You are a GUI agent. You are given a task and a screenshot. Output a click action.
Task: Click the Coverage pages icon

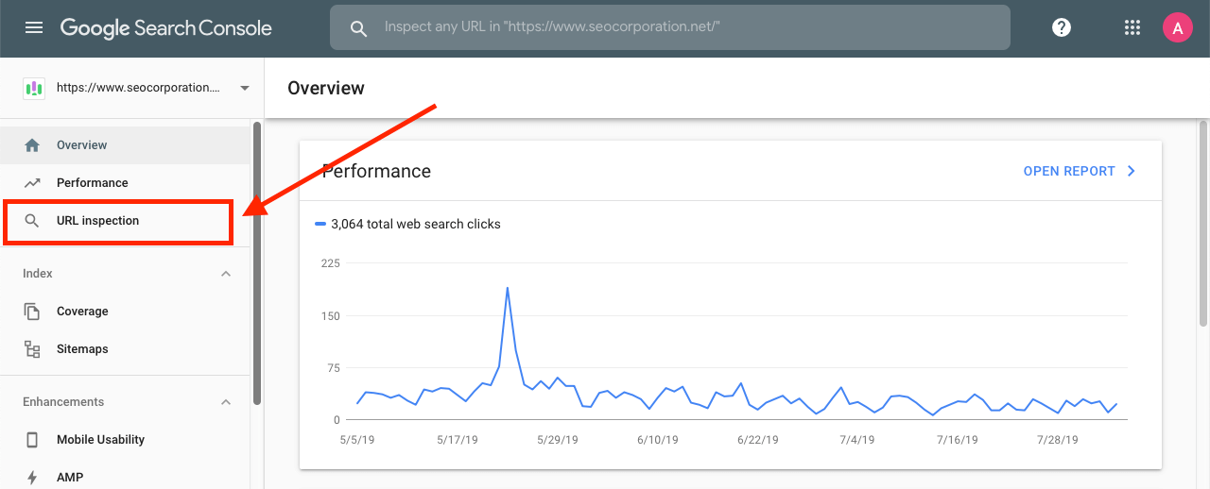(32, 312)
